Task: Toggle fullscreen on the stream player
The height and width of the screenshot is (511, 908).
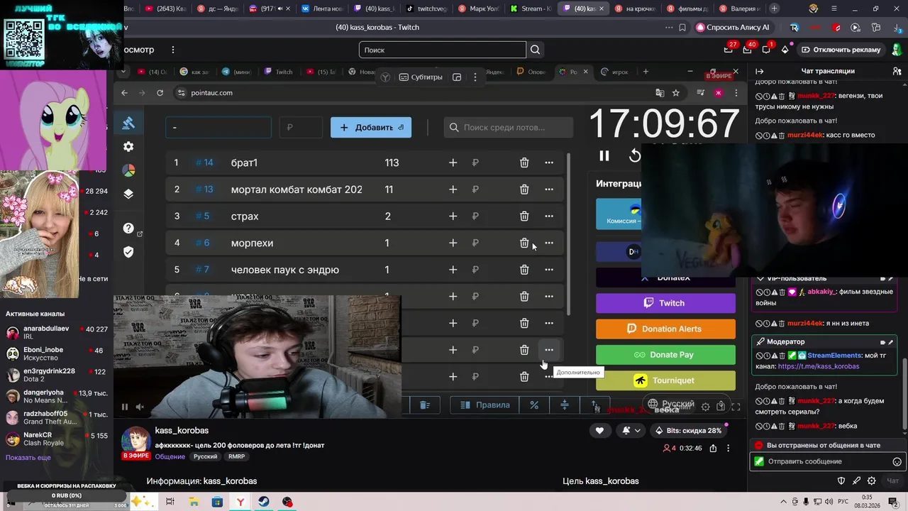Action: [736, 407]
